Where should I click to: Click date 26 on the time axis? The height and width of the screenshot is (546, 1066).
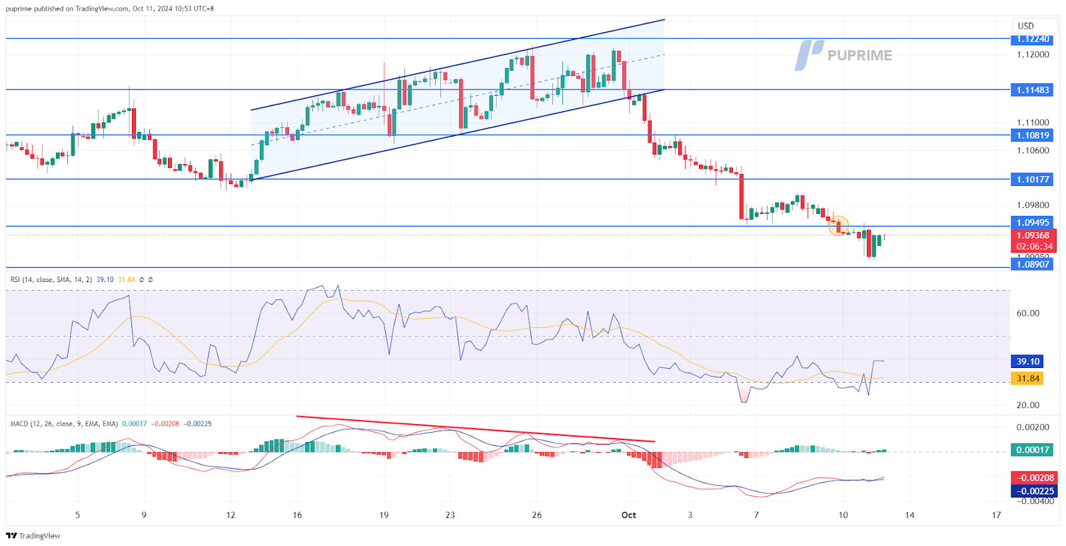537,515
